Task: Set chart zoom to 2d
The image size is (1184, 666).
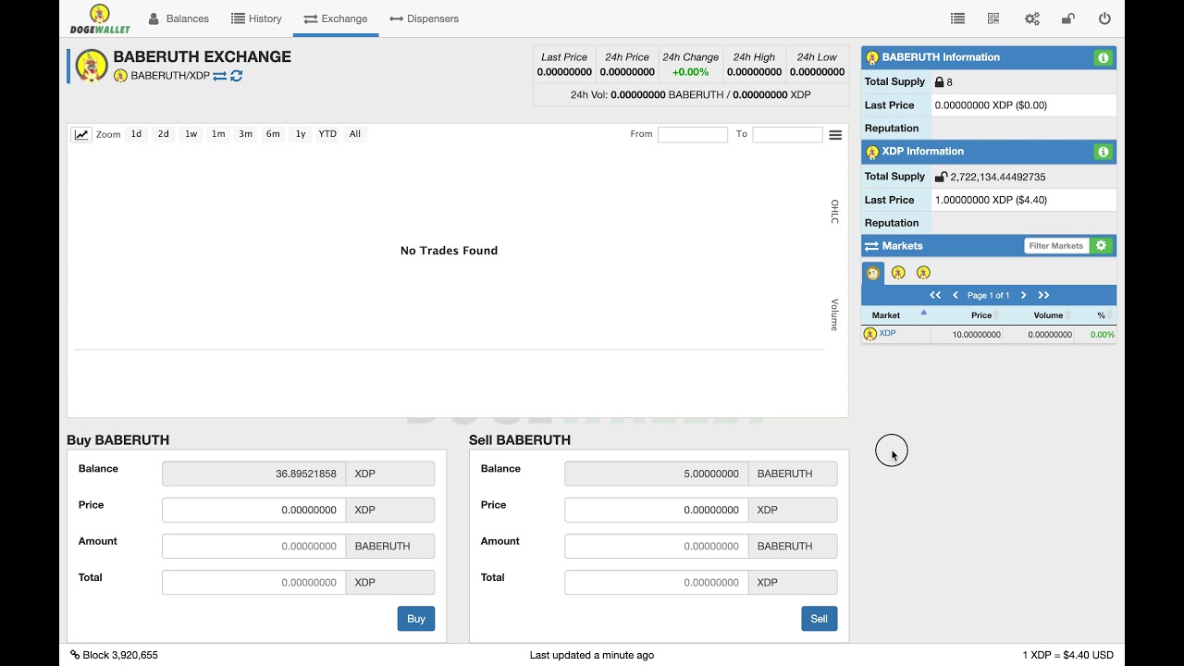Action: pos(163,134)
